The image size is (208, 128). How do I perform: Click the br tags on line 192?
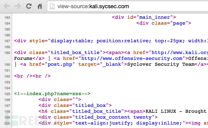[32, 76]
